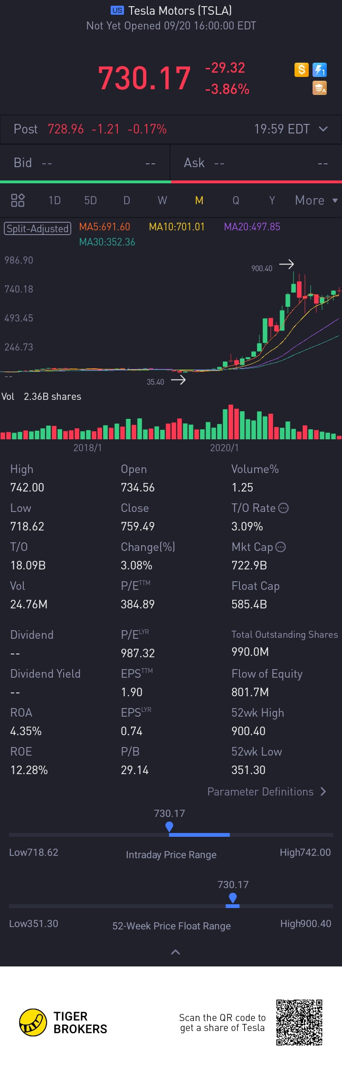Screen dimensions: 342x1079
Task: Tap the Tesla Motors (TSLA) title
Action: [180, 10]
